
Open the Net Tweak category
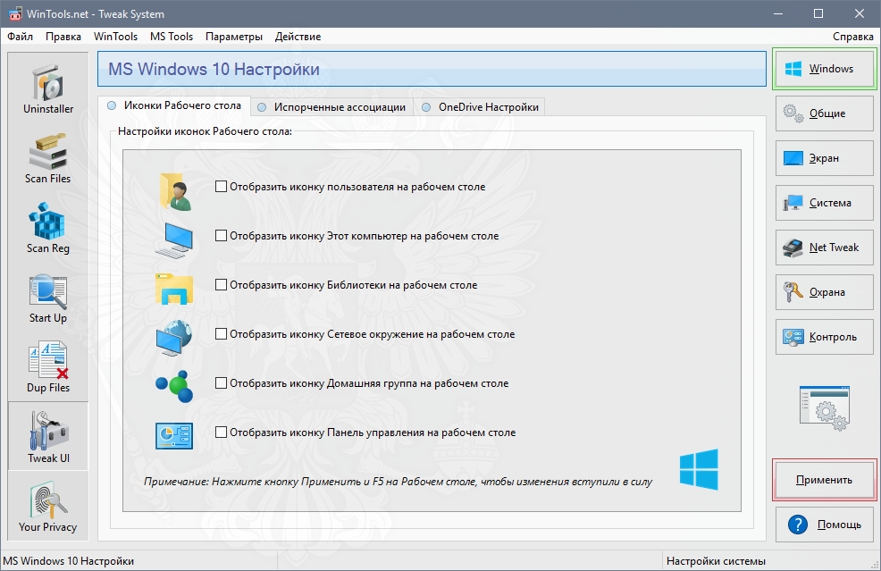(x=824, y=248)
